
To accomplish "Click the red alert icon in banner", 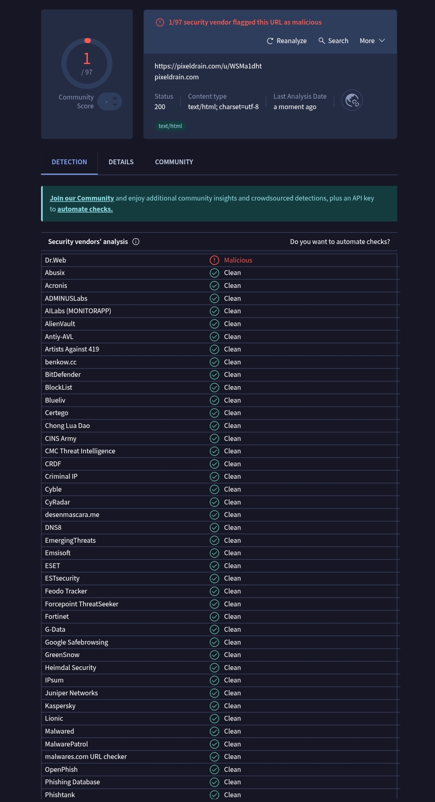I will pyautogui.click(x=160, y=23).
